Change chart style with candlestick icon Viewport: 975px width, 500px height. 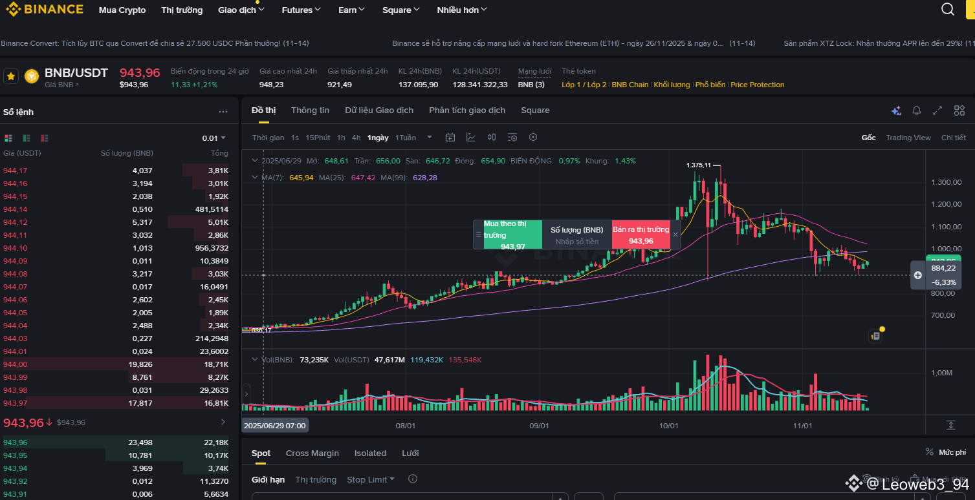492,137
